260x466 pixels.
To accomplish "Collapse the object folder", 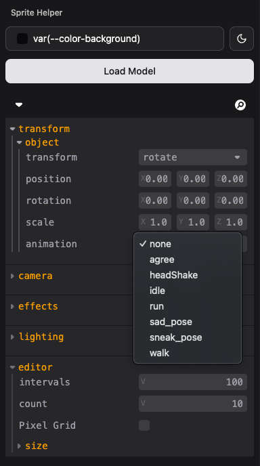I will pos(38,142).
